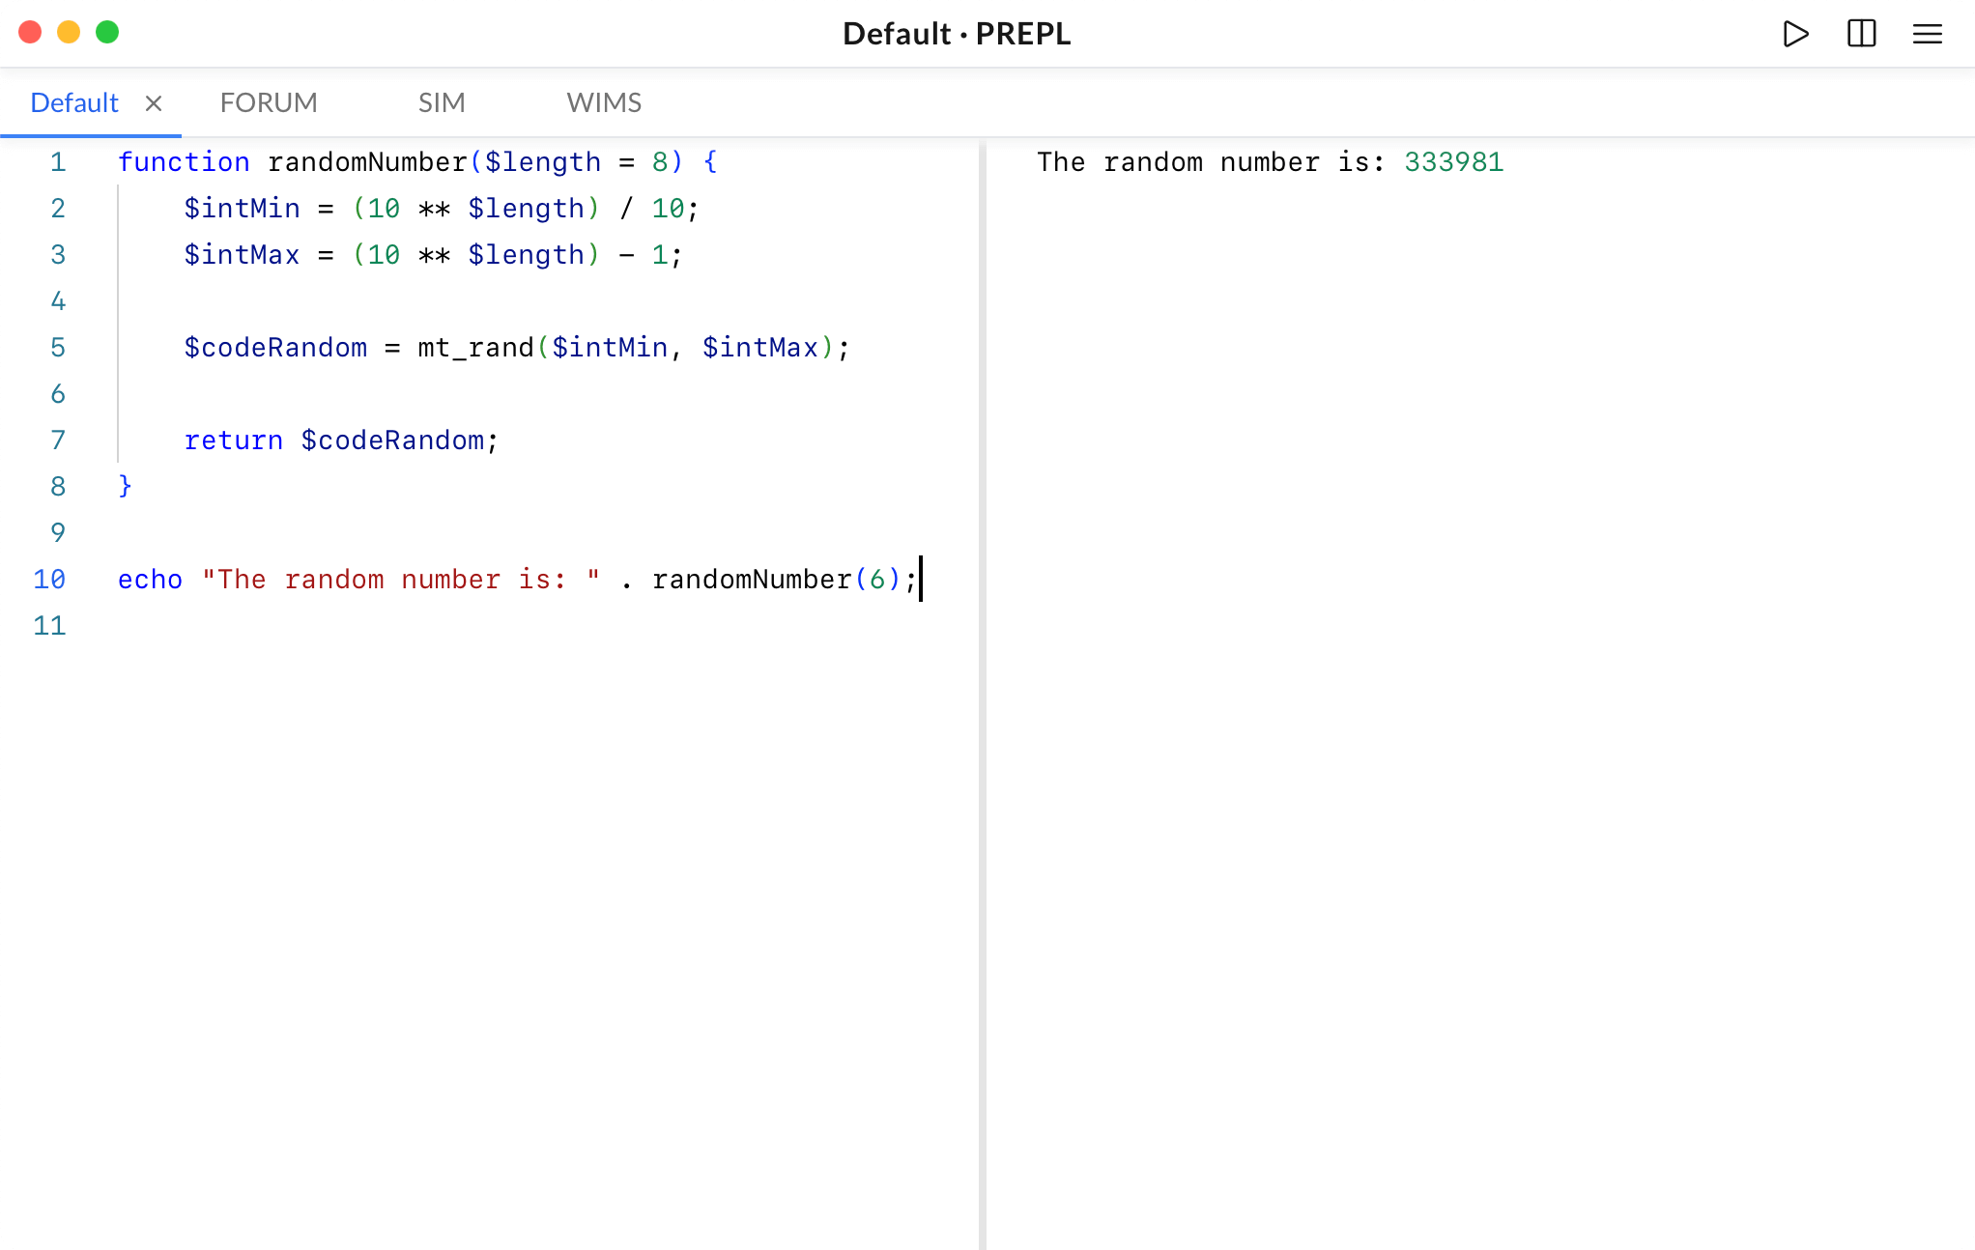Viewport: 1975px width, 1250px height.
Task: Click line number 10 in gutter
Action: pos(49,580)
